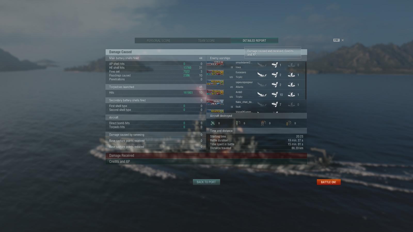The width and height of the screenshot is (413, 232).
Task: Click the Iowa ship badge icon
Action: 215,63
